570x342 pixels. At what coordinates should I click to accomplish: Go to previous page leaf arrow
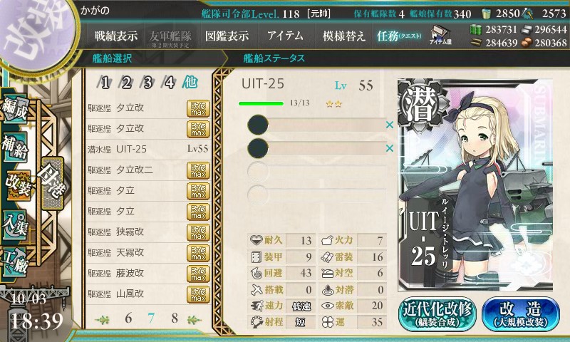102,319
